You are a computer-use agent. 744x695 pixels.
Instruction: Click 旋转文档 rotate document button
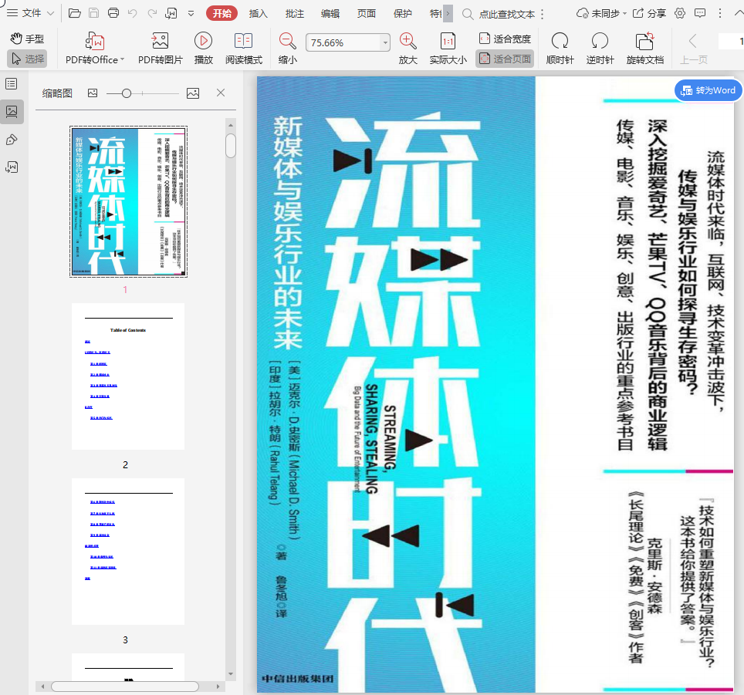645,49
